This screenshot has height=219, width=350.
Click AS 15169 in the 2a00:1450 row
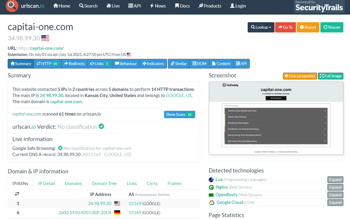[135, 212]
